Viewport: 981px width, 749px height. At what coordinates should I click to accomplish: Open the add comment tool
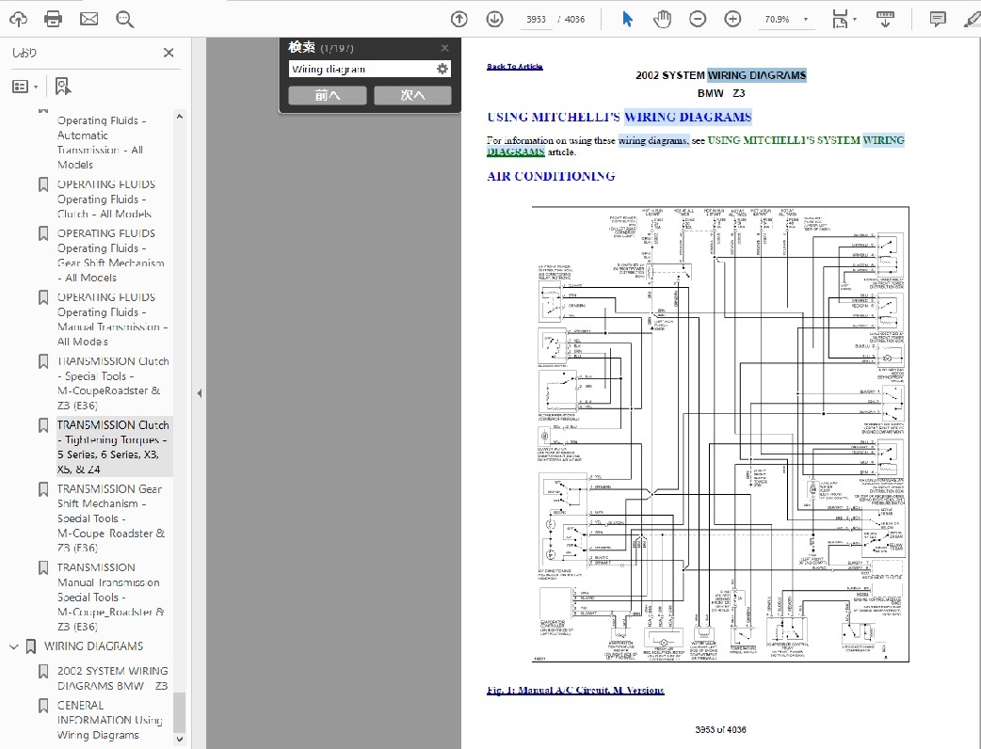click(938, 19)
